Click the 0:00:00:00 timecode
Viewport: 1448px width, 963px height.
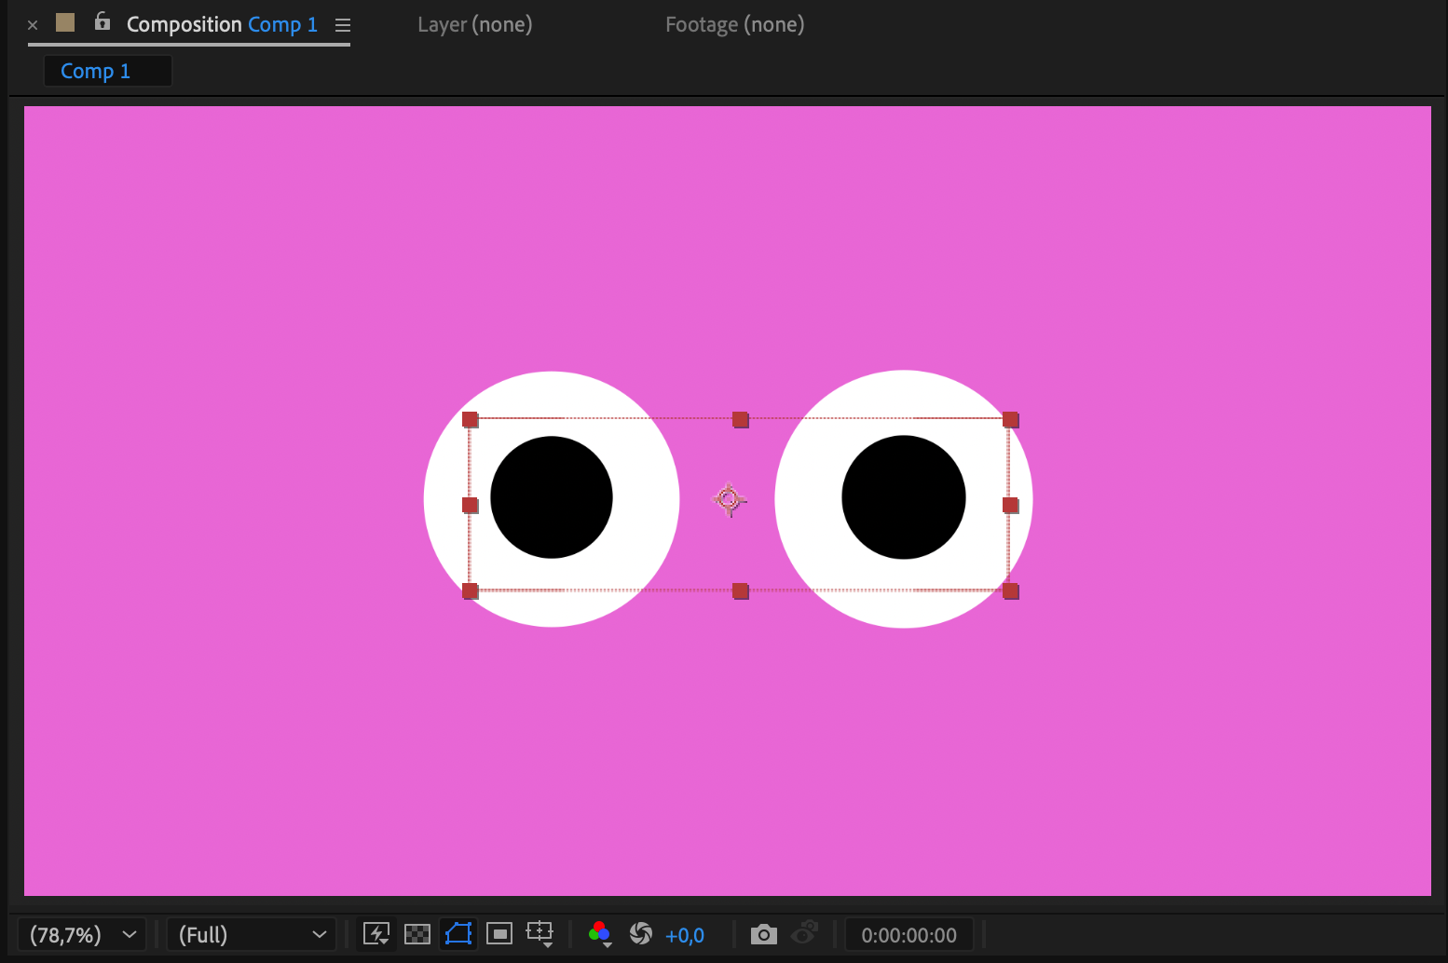coord(908,935)
